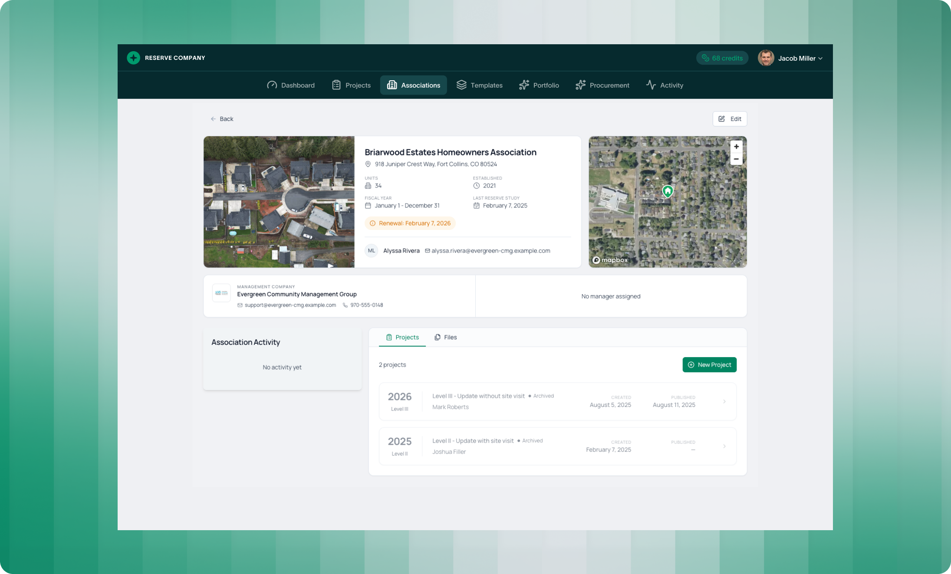Go Back using the arrow link
The height and width of the screenshot is (574, 951).
coord(222,119)
